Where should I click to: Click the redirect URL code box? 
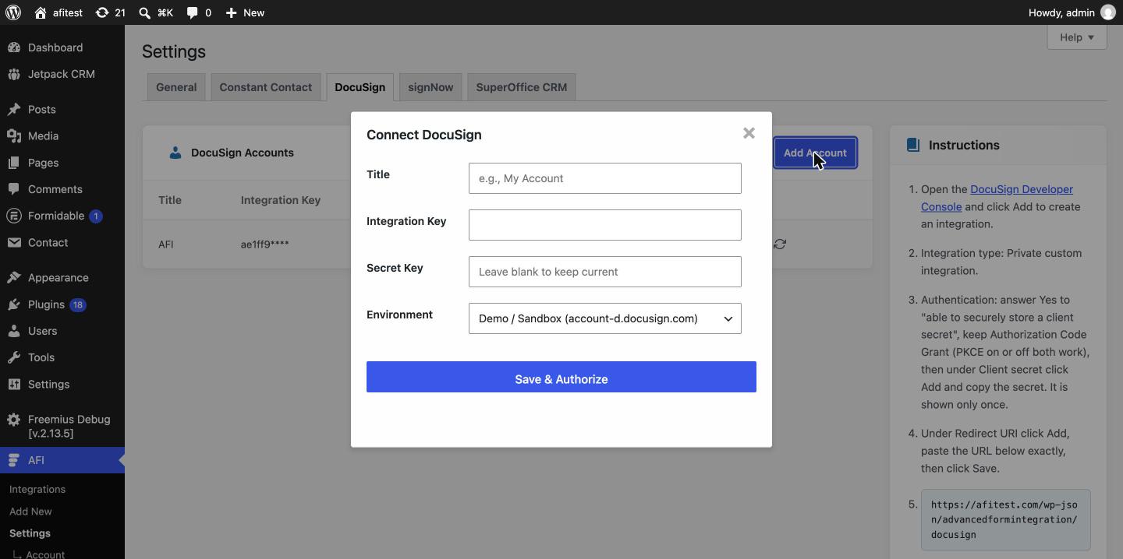pyautogui.click(x=1005, y=519)
